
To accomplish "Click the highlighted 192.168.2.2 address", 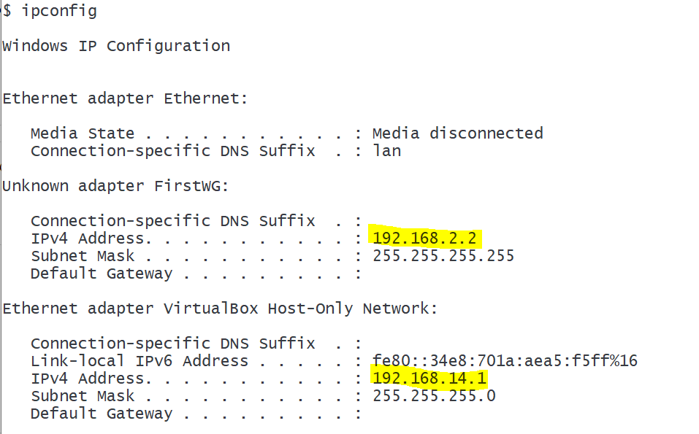I will (426, 239).
